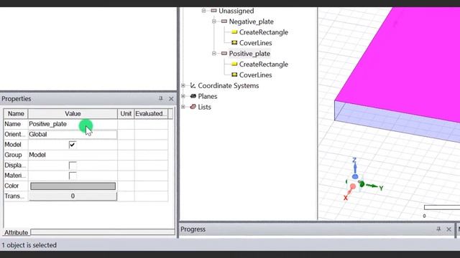The image size is (460, 258).
Task: Select CoverLines icon under Negative_plate
Action: click(234, 43)
